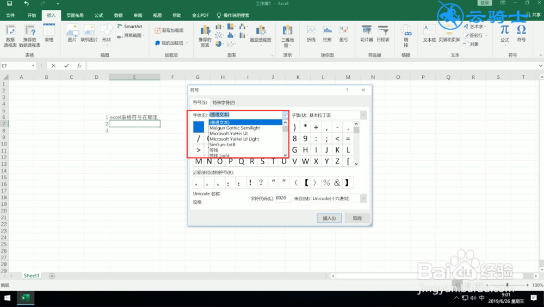Click the 链接 hyperlink icon

point(406,36)
